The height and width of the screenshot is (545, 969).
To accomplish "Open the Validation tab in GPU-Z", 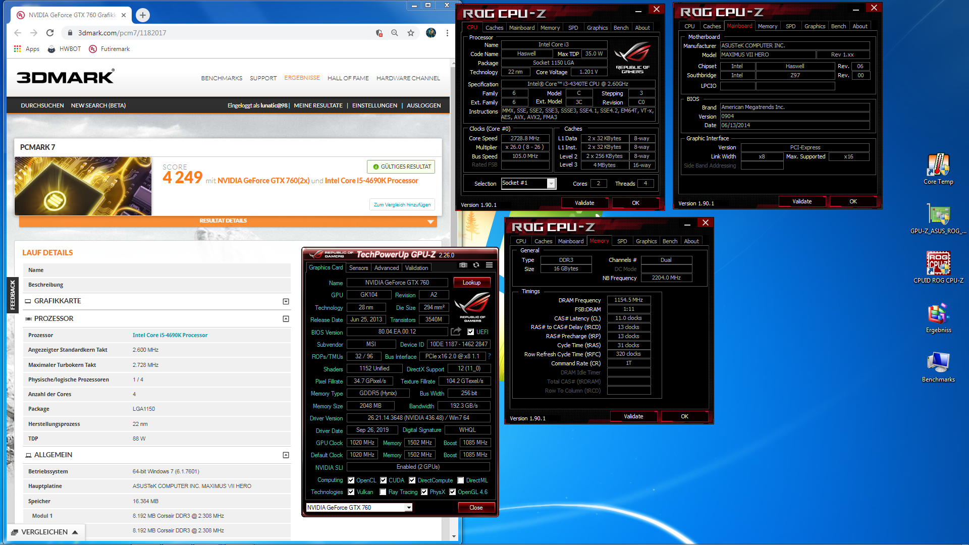I will 417,268.
